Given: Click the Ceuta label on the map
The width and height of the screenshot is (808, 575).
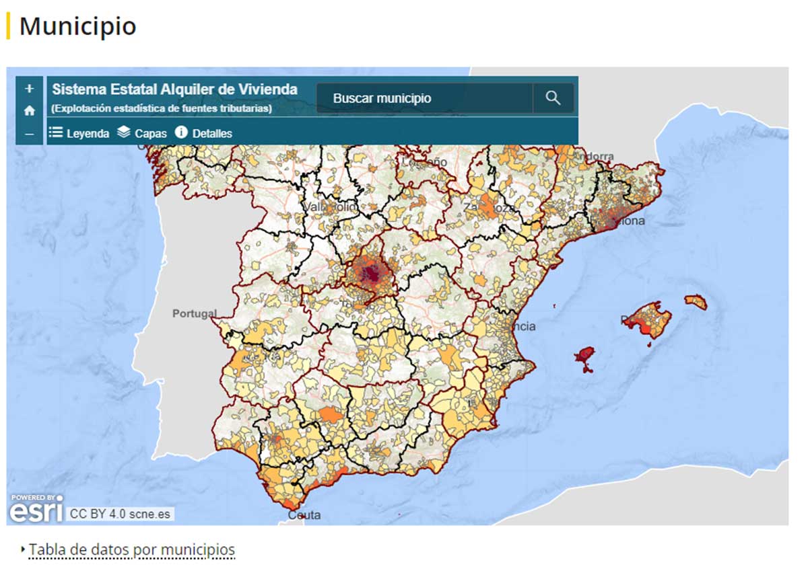Looking at the screenshot, I should 304,515.
